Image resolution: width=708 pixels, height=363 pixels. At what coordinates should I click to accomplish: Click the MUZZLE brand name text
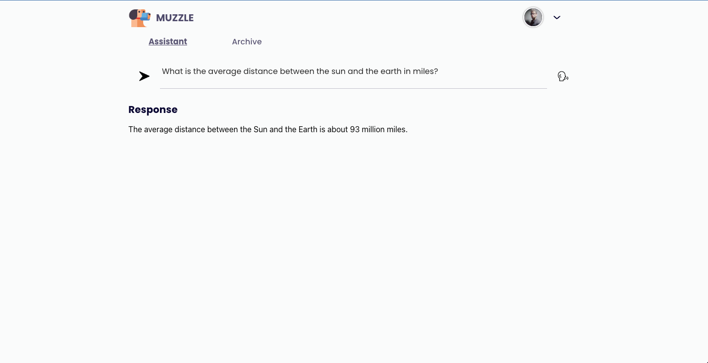click(175, 18)
